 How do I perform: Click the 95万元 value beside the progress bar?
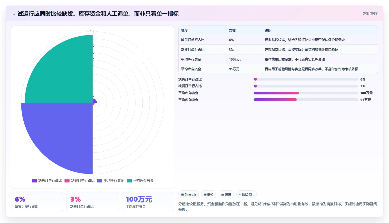point(366,100)
